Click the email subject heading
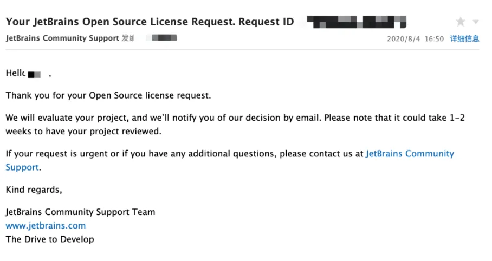The width and height of the screenshot is (492, 261). [x=150, y=22]
